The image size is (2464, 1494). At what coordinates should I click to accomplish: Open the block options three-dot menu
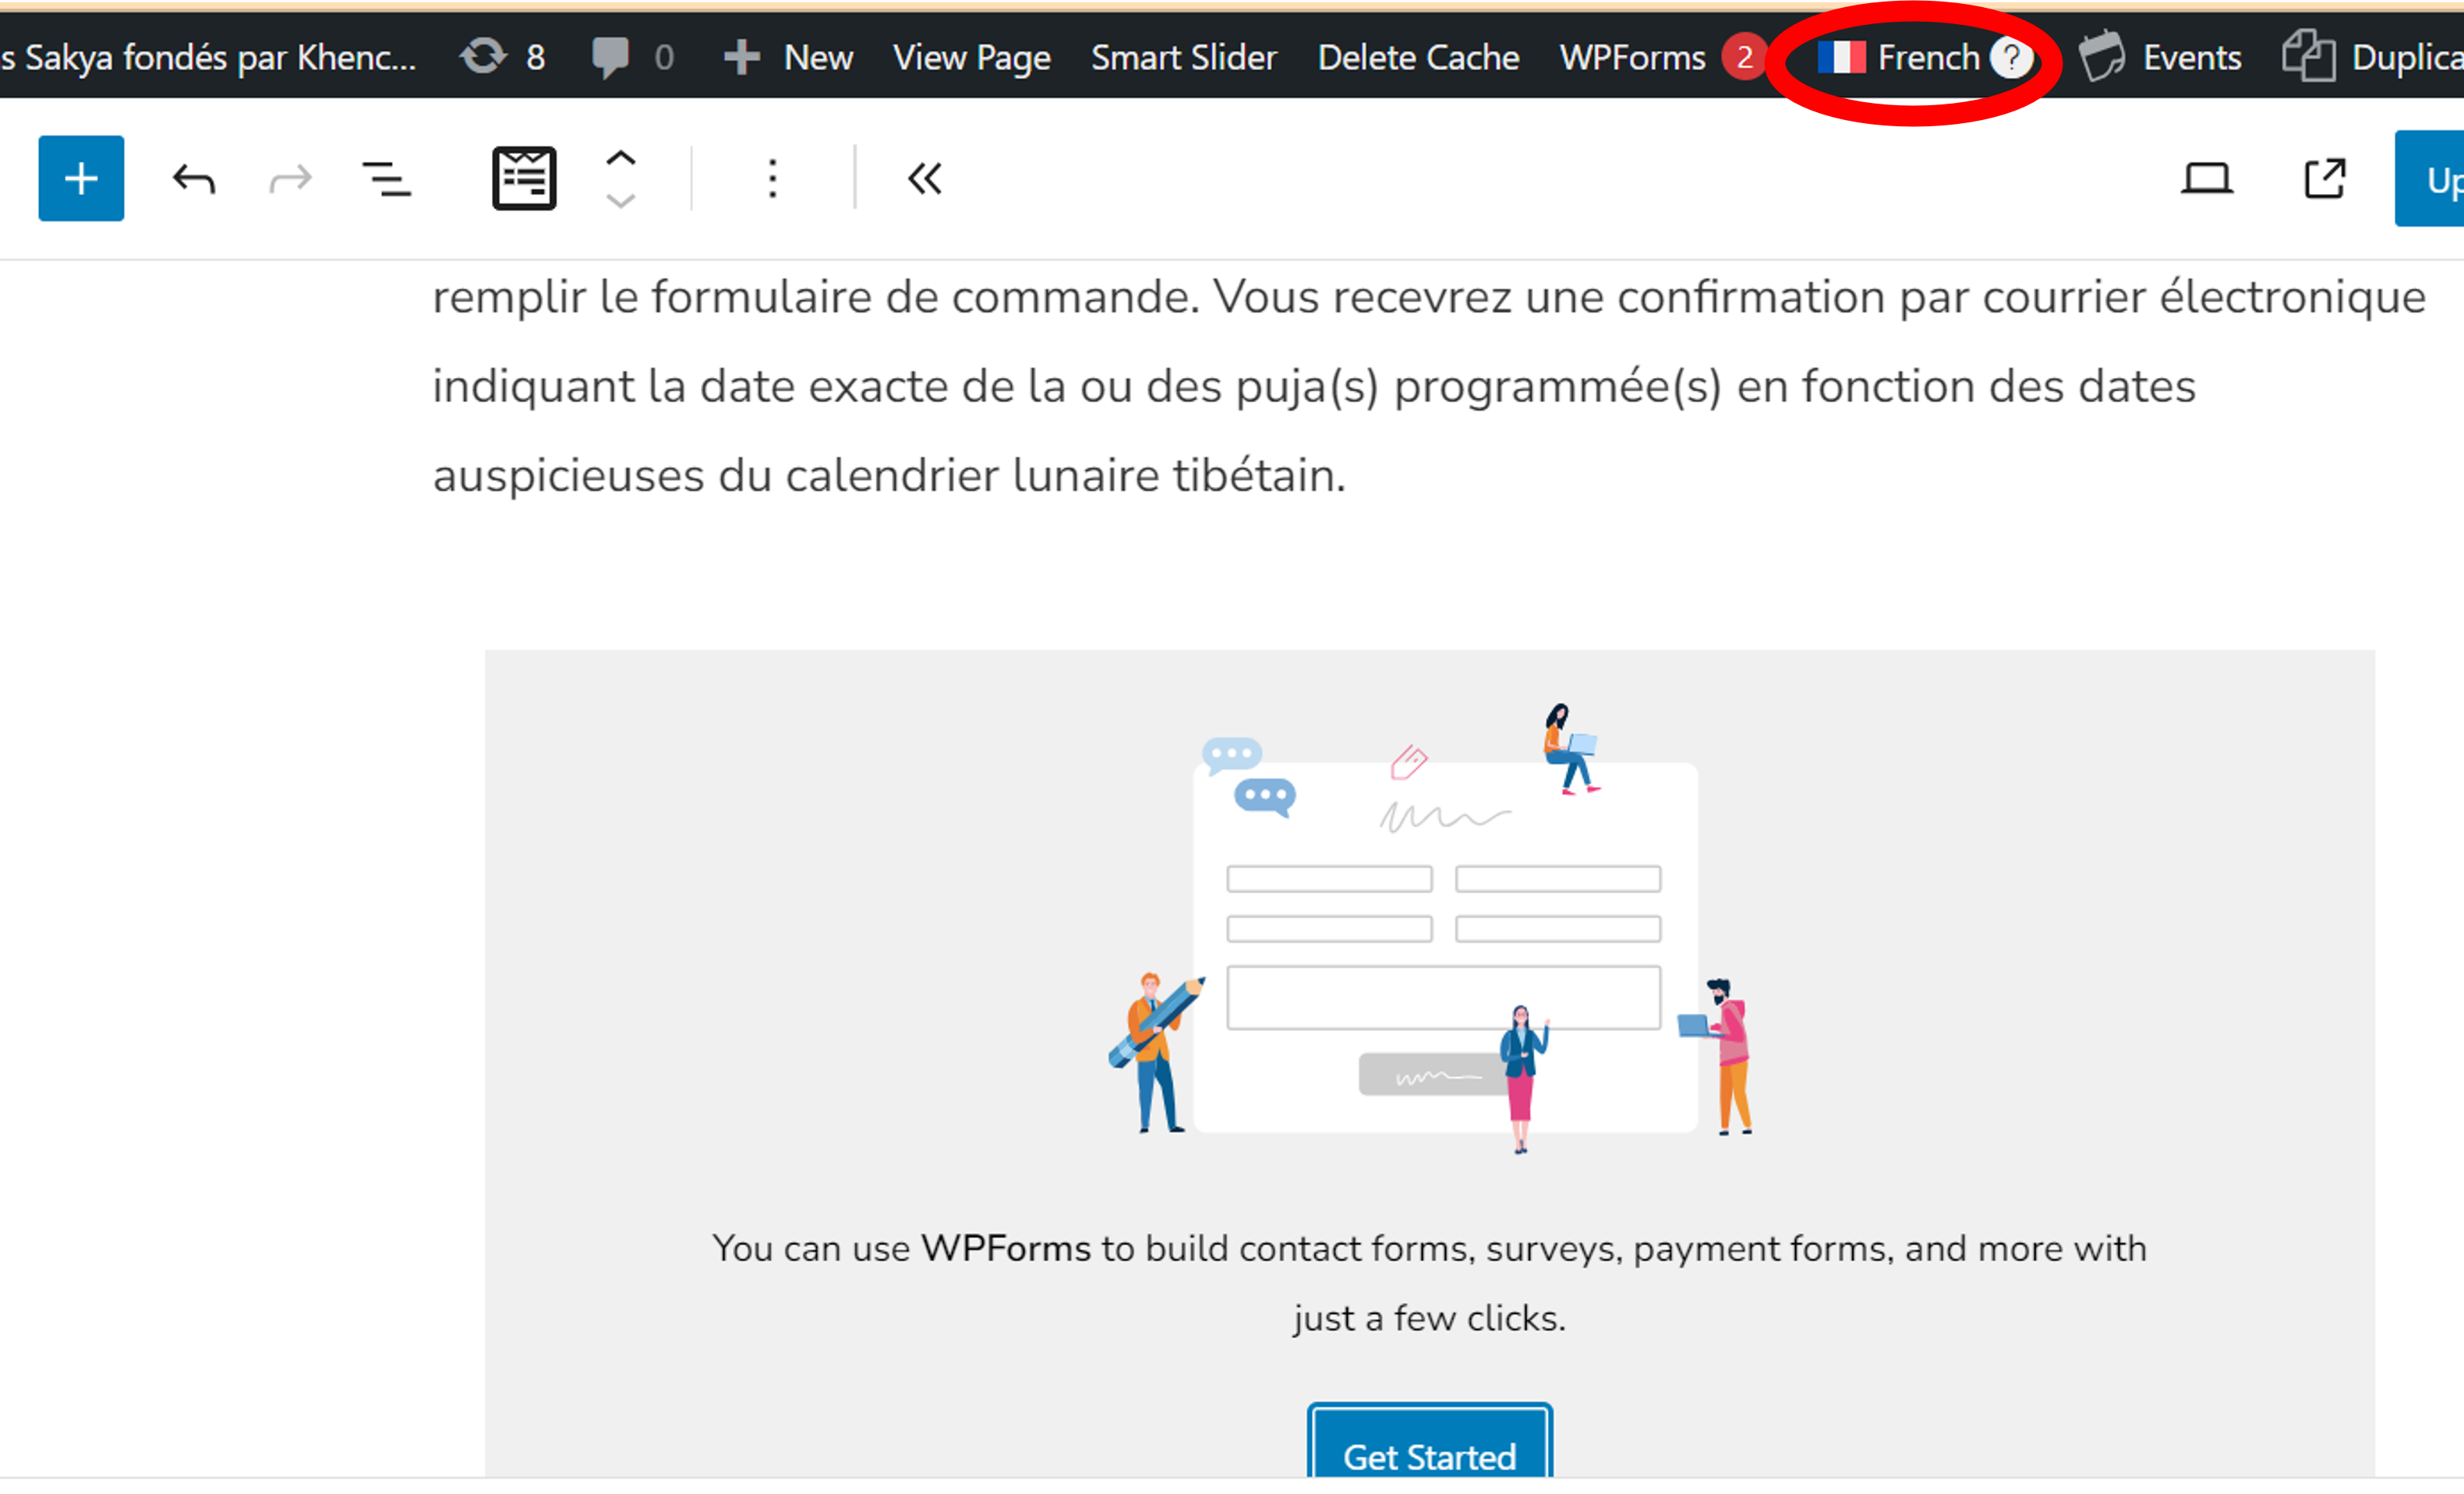pyautogui.click(x=772, y=179)
